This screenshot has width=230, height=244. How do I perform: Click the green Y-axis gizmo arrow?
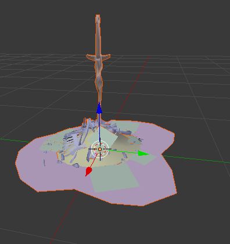pos(143,153)
